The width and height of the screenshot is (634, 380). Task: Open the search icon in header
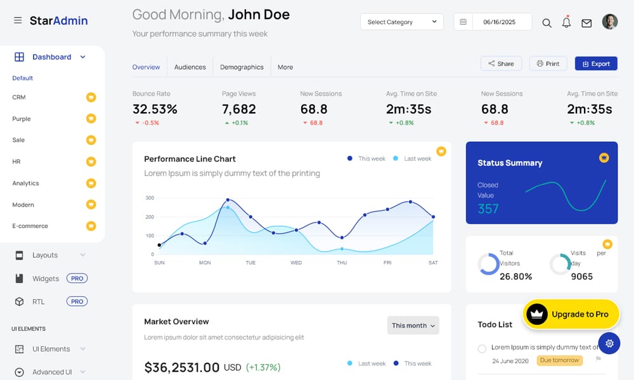(x=547, y=23)
